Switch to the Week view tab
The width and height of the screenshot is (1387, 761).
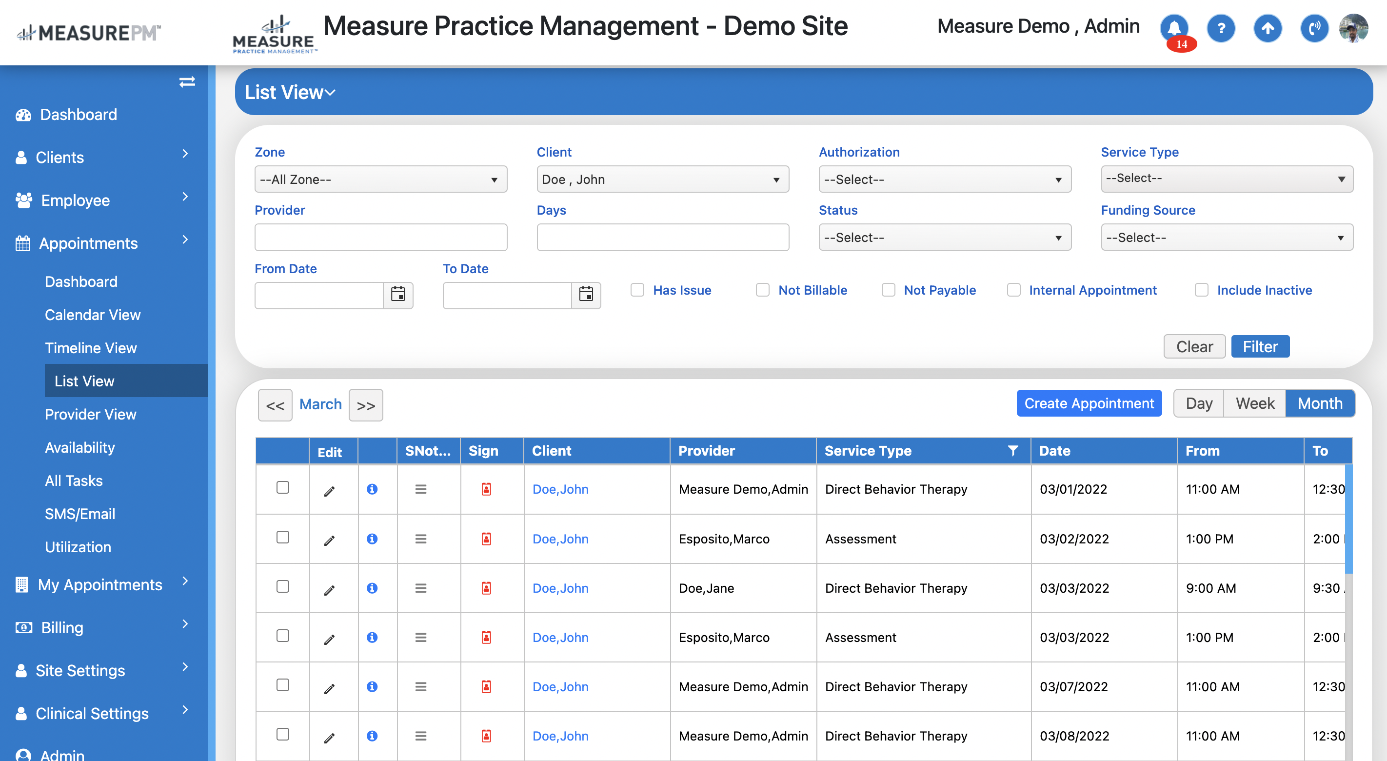click(1254, 403)
